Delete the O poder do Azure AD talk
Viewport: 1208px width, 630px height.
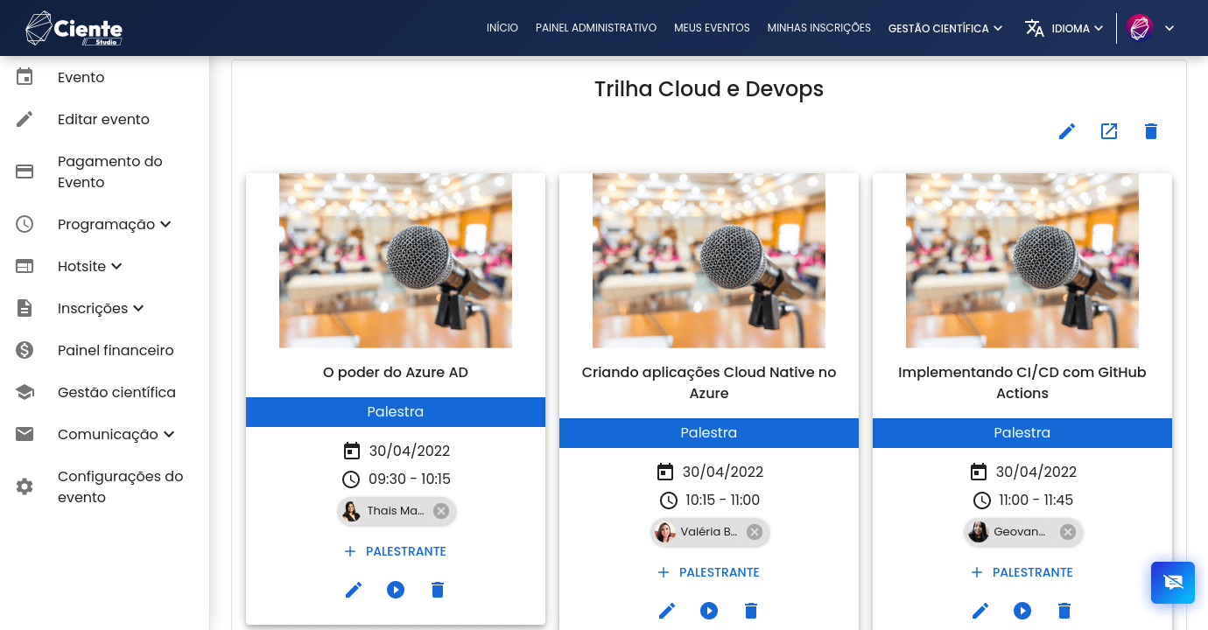438,590
